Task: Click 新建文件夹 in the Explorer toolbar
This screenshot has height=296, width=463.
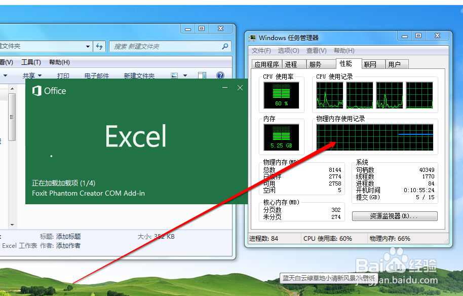Action: coord(139,76)
